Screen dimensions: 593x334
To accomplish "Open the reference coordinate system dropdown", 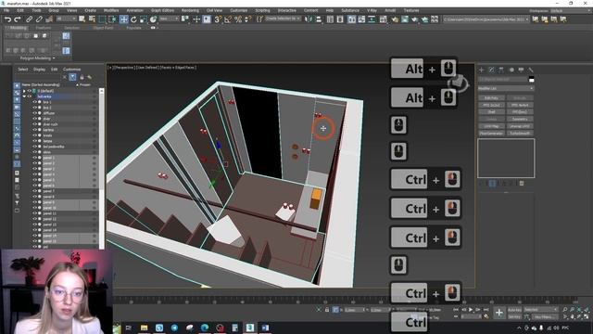I will point(169,19).
